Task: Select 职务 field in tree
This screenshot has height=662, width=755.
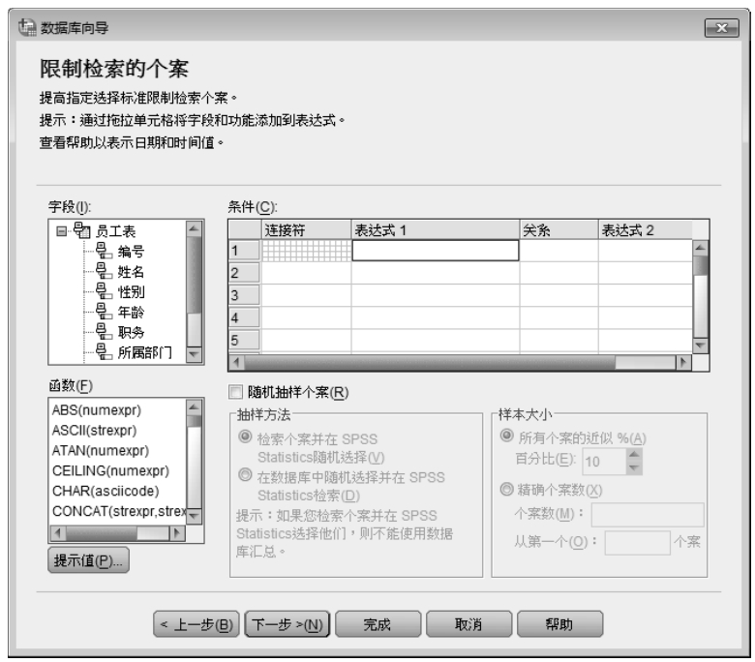Action: coord(131,332)
